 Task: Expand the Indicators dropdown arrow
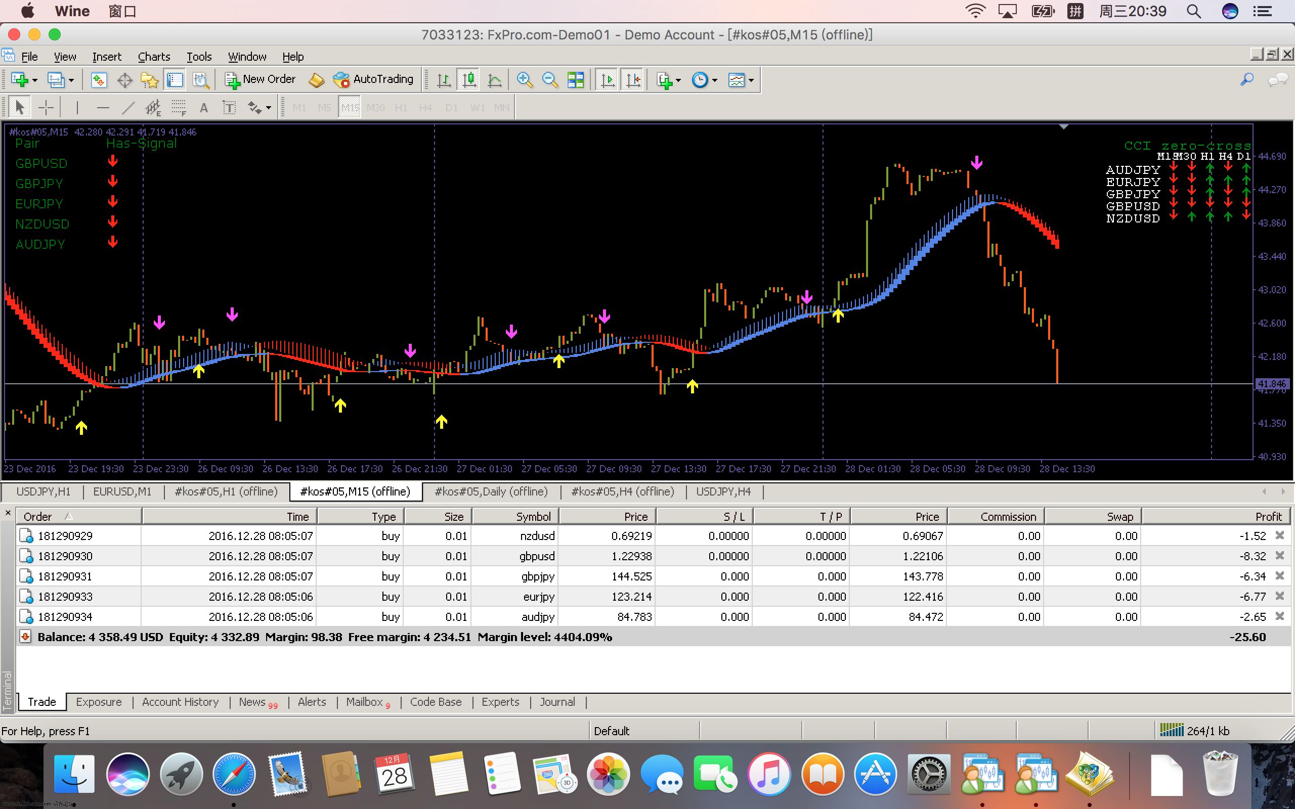tap(678, 80)
